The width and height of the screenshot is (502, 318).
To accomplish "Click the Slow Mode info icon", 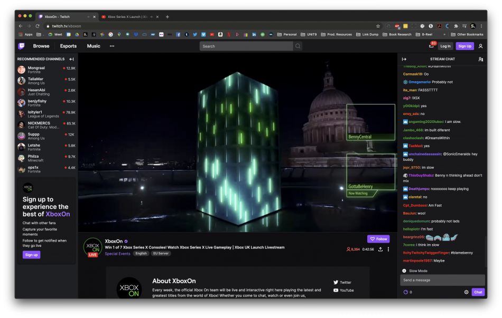I will click(x=404, y=271).
